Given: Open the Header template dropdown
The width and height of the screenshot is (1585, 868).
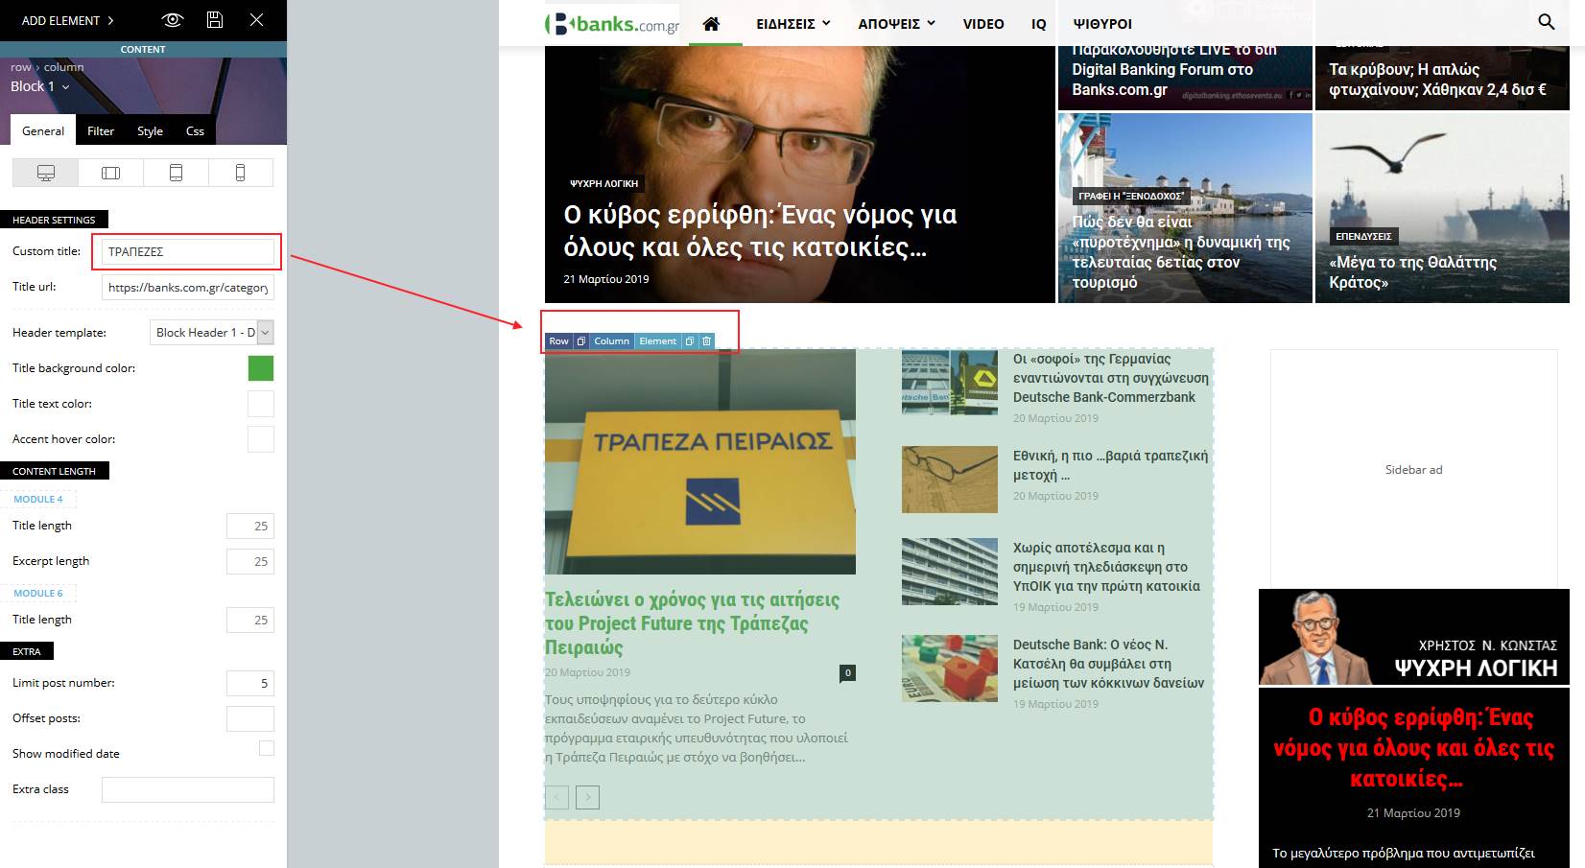Looking at the screenshot, I should coord(212,332).
